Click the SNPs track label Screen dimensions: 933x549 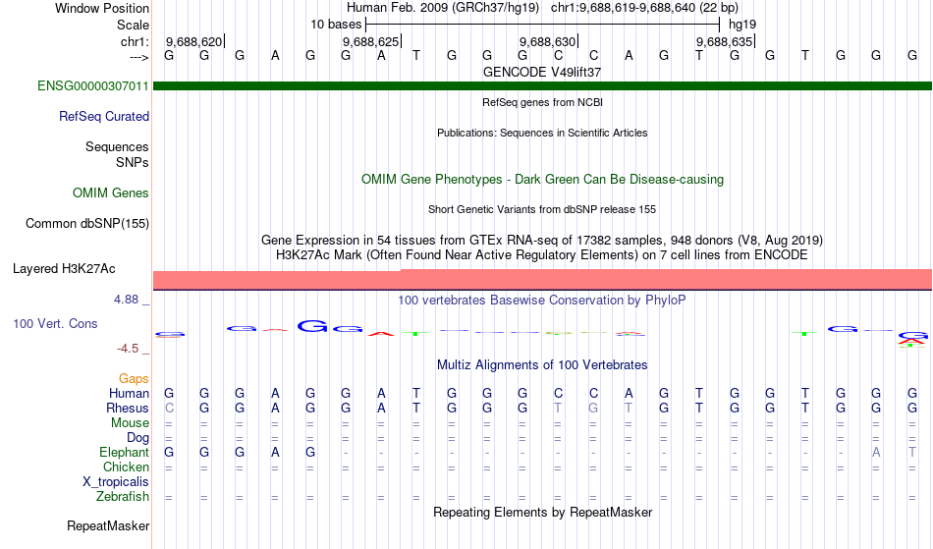pos(133,162)
